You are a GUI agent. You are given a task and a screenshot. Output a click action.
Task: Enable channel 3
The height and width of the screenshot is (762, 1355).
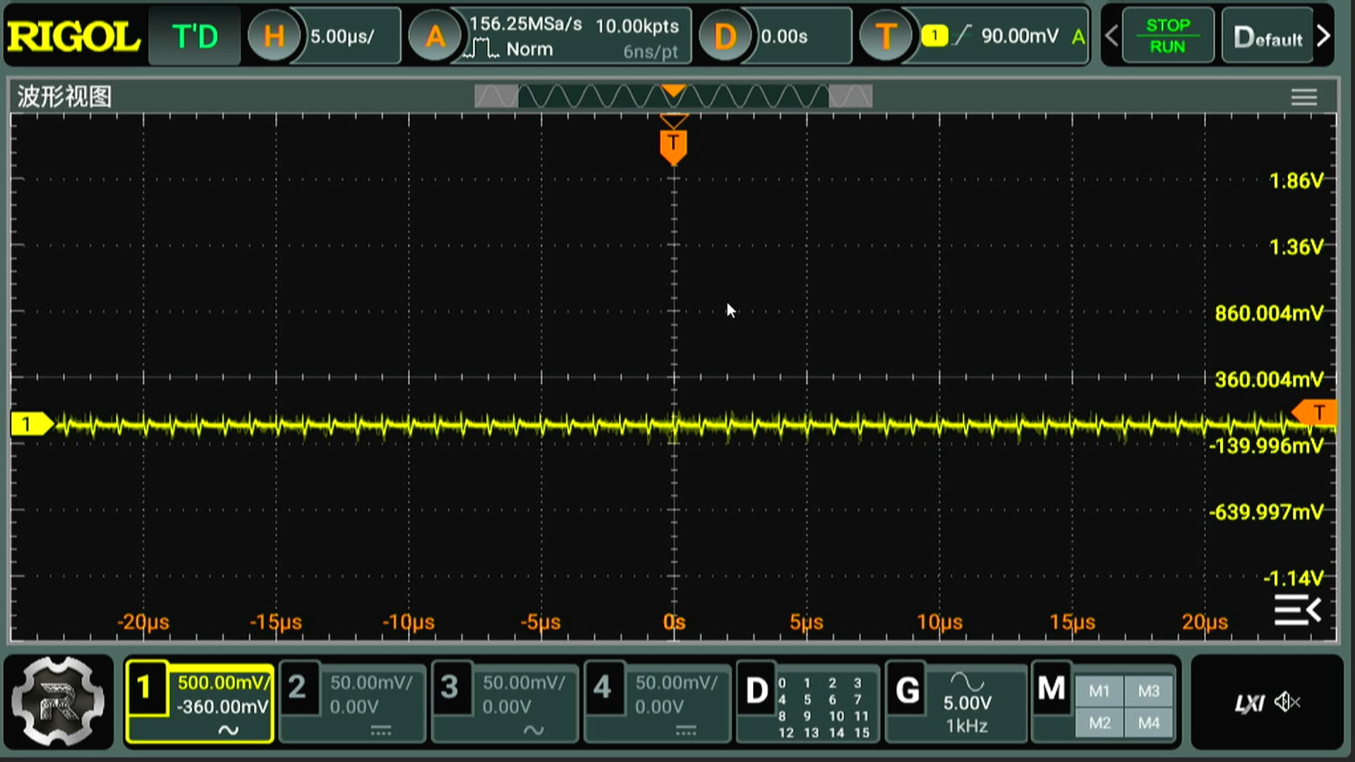[450, 687]
